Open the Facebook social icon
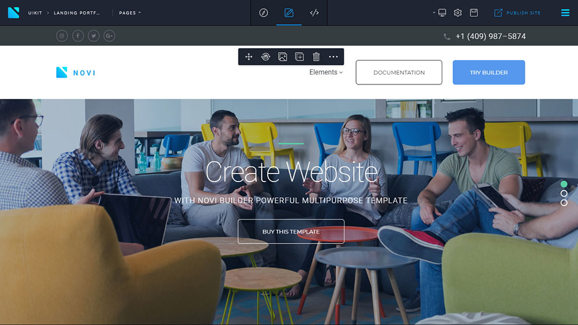Image resolution: width=578 pixels, height=325 pixels. click(78, 36)
